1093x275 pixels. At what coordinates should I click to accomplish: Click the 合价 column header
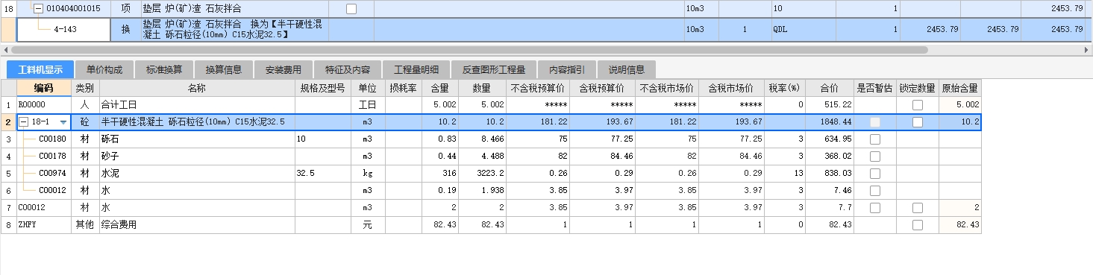pos(830,88)
